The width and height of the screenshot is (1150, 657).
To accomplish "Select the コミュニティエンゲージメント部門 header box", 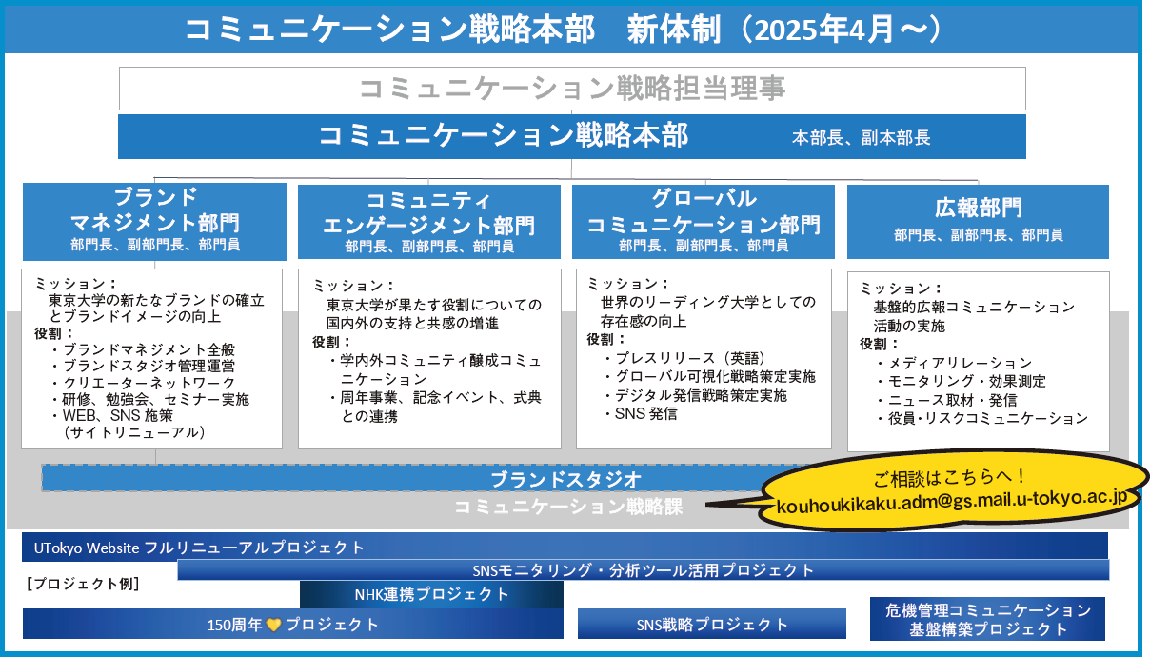I will pos(428,222).
